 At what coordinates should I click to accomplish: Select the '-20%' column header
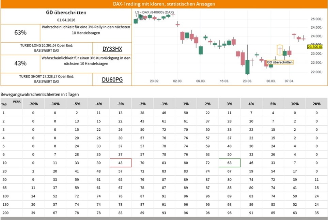[x=33, y=103]
